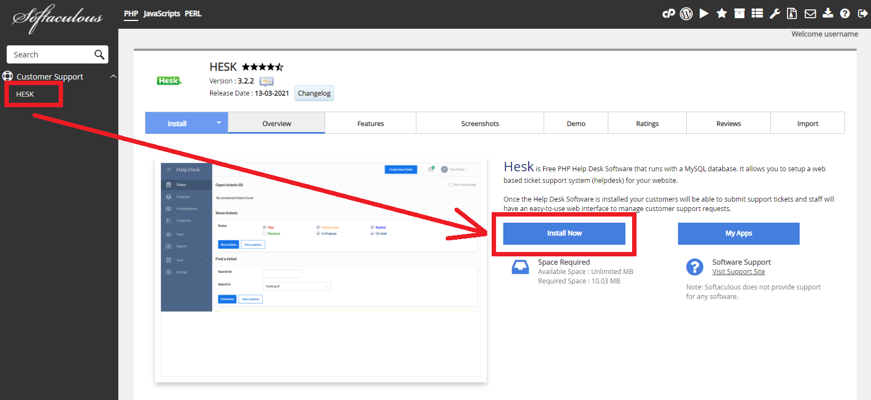Open the Changelog button

point(314,93)
